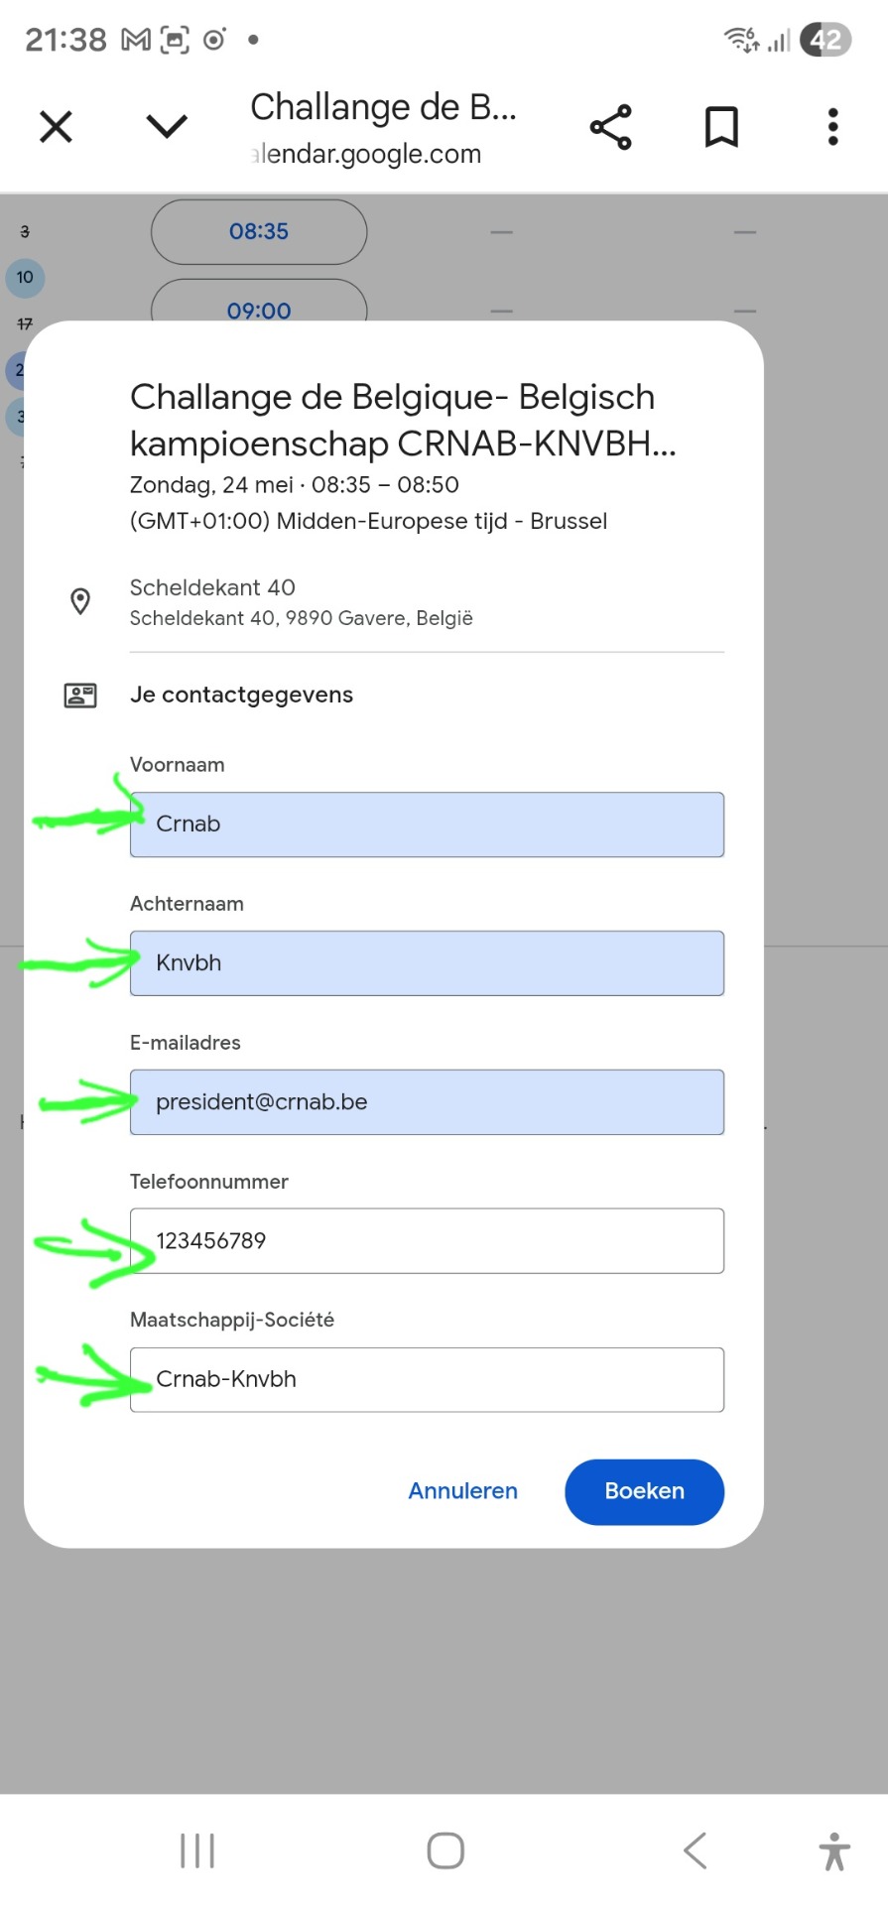This screenshot has width=888, height=1905.
Task: Close the browser tab with X
Action: [56, 127]
